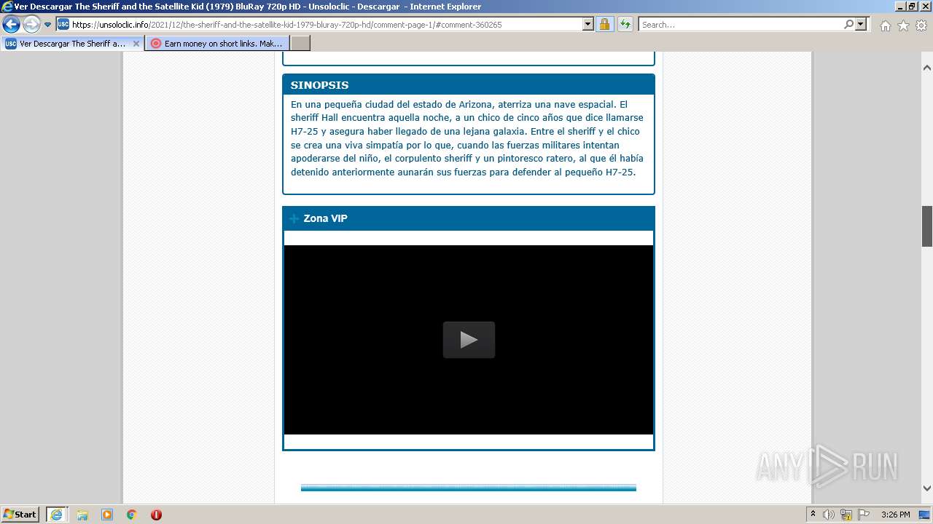933x524 pixels.
Task: Close the Ver Descargar The Sheriff tab
Action: (x=136, y=44)
